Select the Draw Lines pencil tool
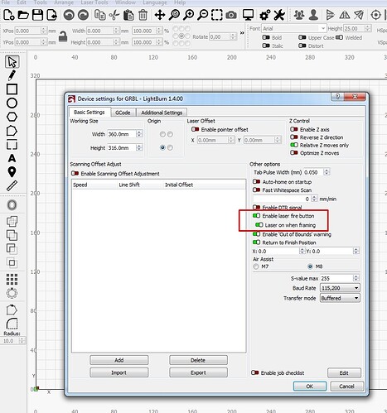The height and width of the screenshot is (413, 387). [12, 75]
